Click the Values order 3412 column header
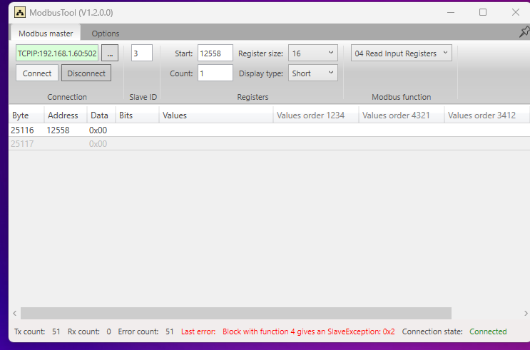 click(487, 115)
